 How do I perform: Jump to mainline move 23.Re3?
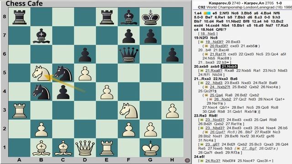tap(200, 116)
